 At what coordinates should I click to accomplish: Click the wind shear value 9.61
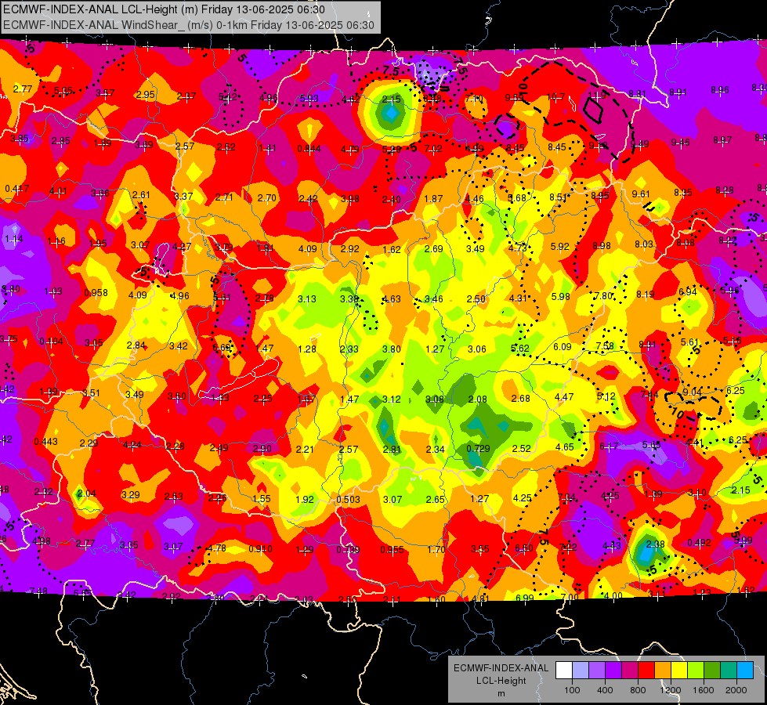[x=641, y=194]
